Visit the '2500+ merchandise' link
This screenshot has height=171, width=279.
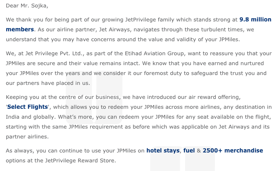[x=233, y=150]
